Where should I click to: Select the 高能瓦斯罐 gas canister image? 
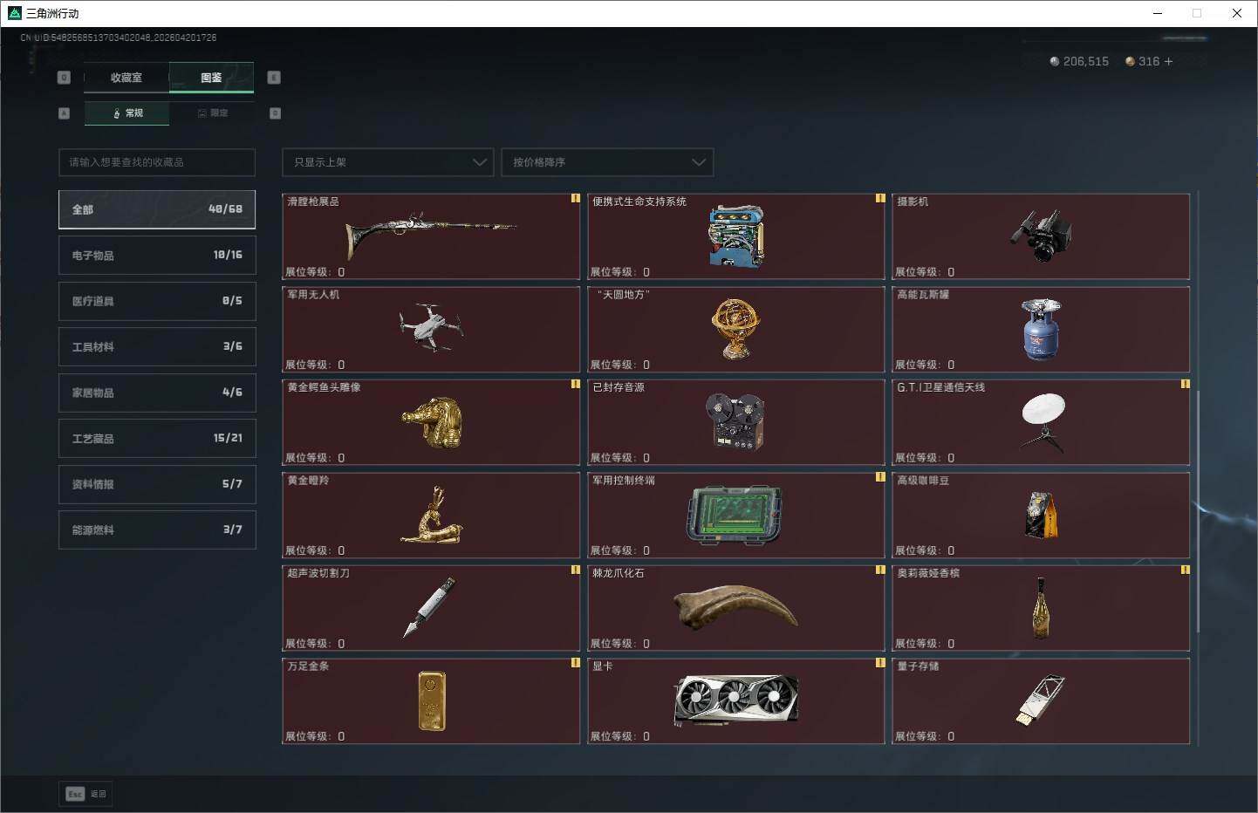[x=1042, y=329]
